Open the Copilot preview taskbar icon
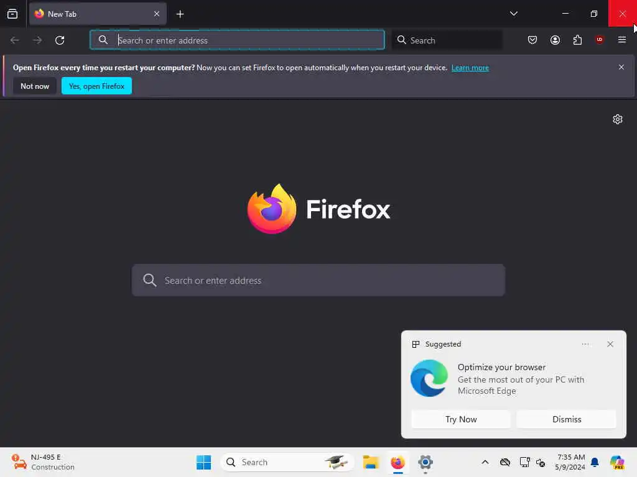 (617, 462)
